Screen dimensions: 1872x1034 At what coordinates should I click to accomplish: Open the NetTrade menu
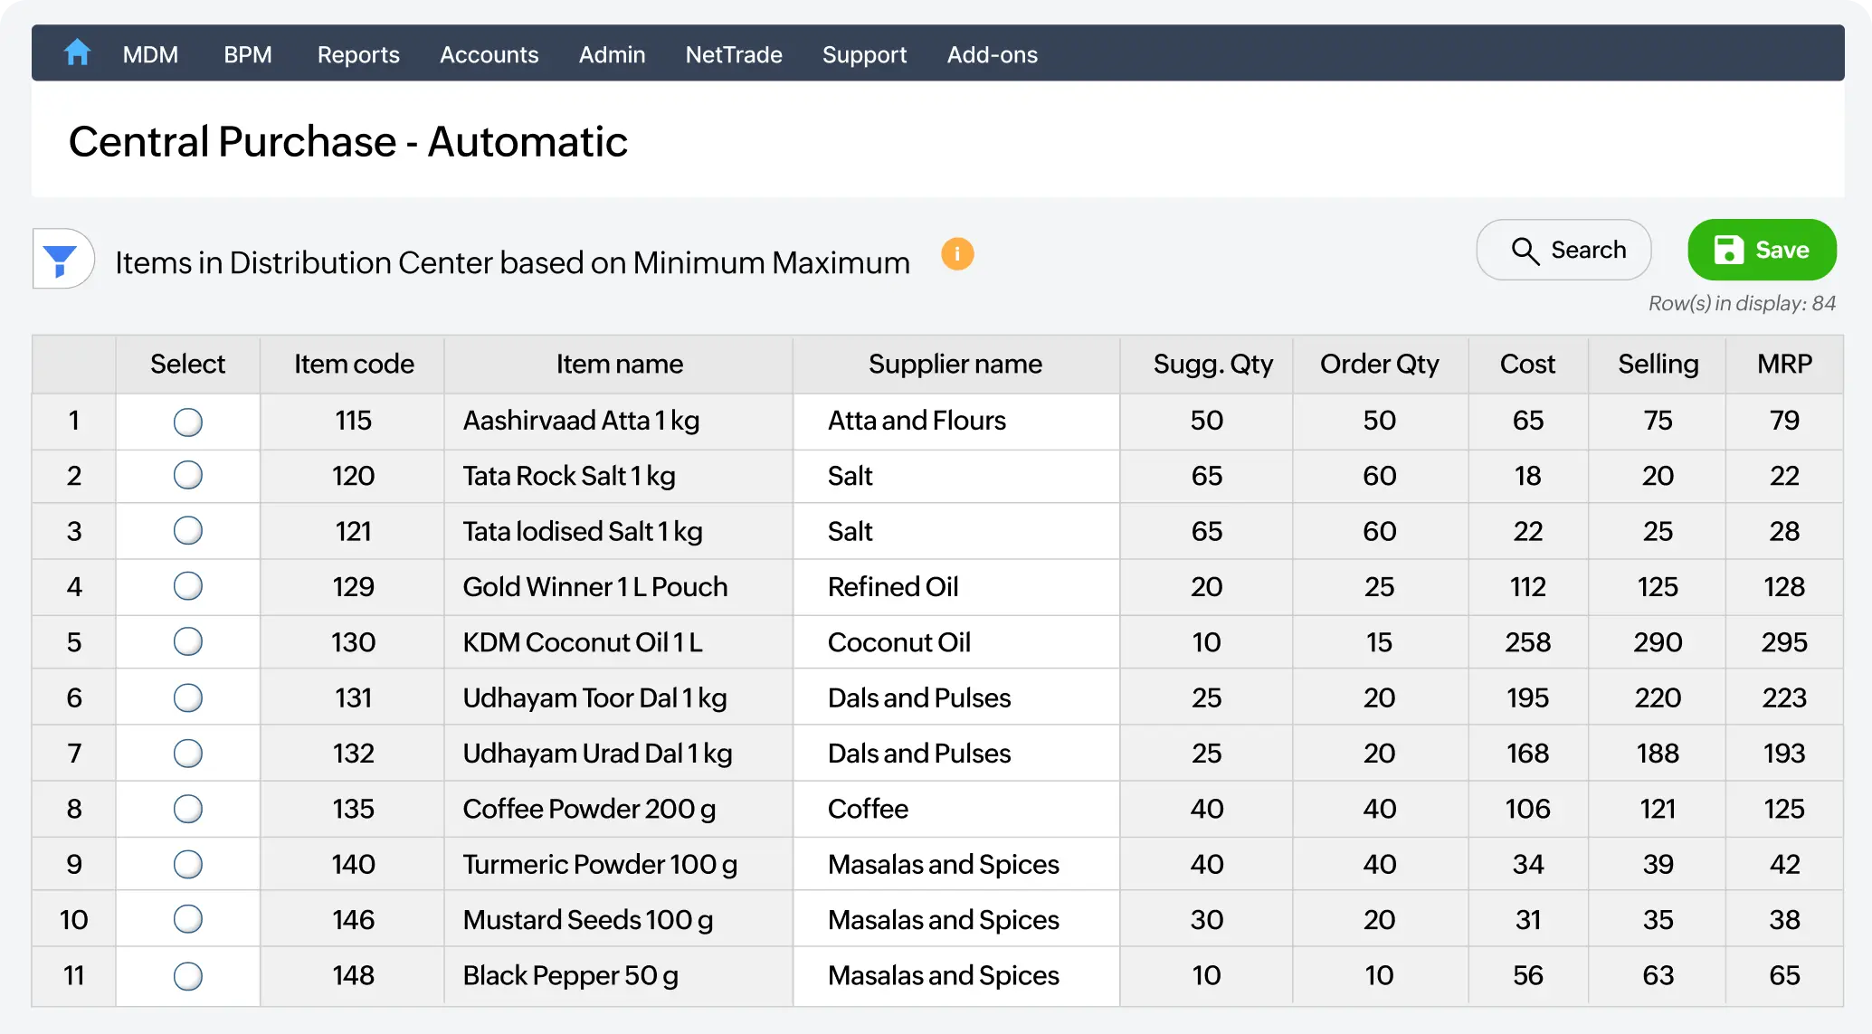tap(733, 54)
